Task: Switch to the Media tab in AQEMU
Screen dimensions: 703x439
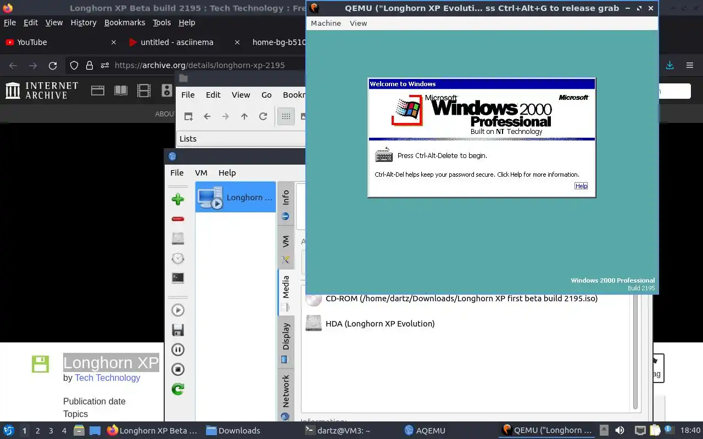Action: 285,292
